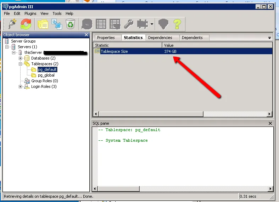The width and height of the screenshot is (279, 202).
Task: Click the pg_default folder icon
Action: tap(34, 69)
